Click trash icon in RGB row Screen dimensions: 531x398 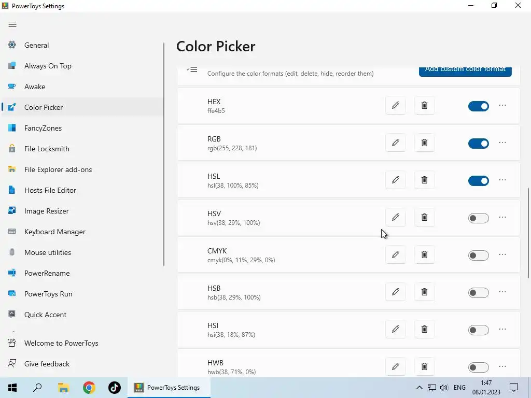[x=424, y=143]
